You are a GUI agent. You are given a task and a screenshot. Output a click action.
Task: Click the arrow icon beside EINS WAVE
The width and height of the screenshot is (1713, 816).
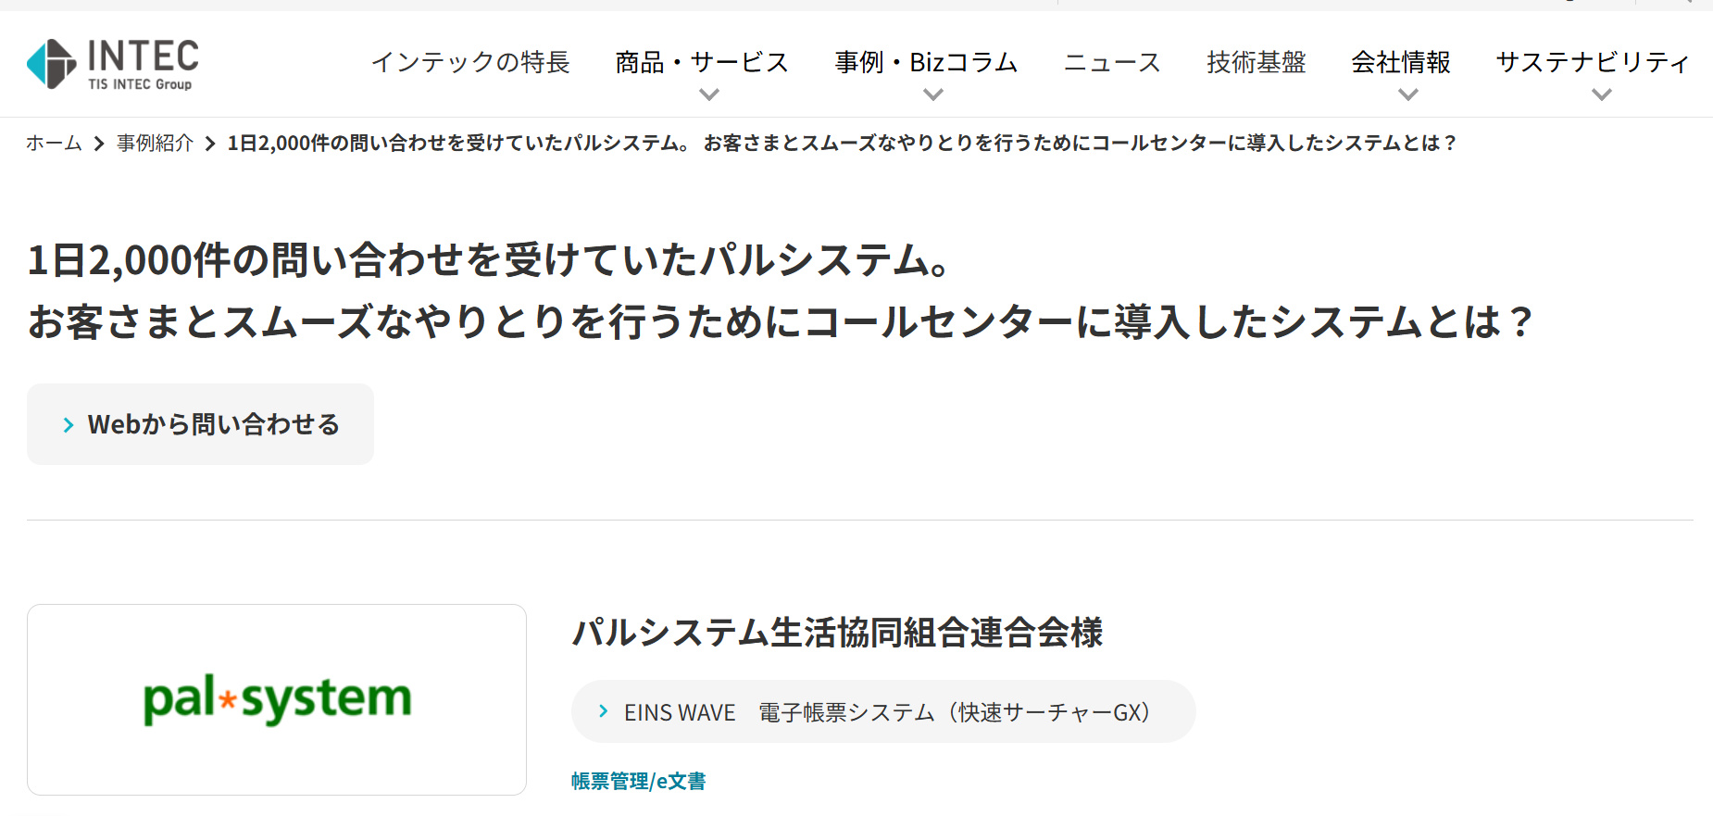pos(604,711)
